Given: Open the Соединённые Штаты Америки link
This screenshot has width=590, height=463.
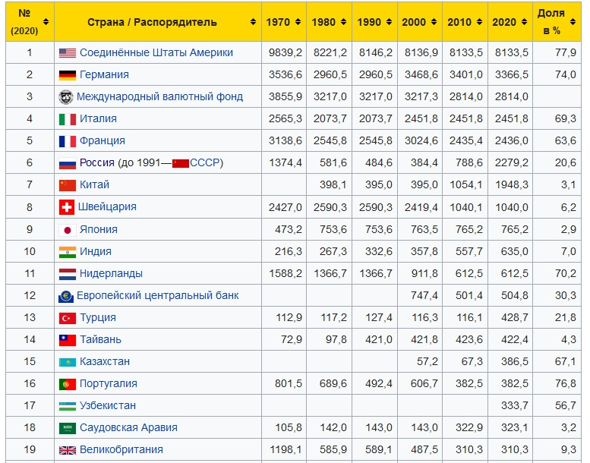Looking at the screenshot, I should pos(156,53).
